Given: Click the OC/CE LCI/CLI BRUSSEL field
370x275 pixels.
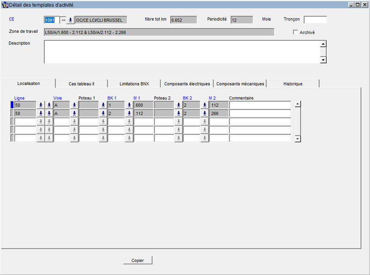Looking at the screenshot, I should tap(101, 20).
